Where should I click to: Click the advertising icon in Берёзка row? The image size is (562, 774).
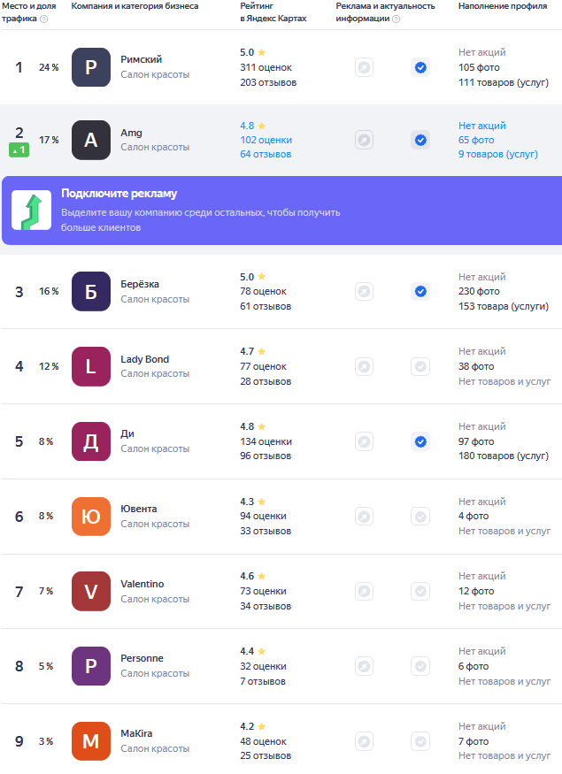point(364,291)
